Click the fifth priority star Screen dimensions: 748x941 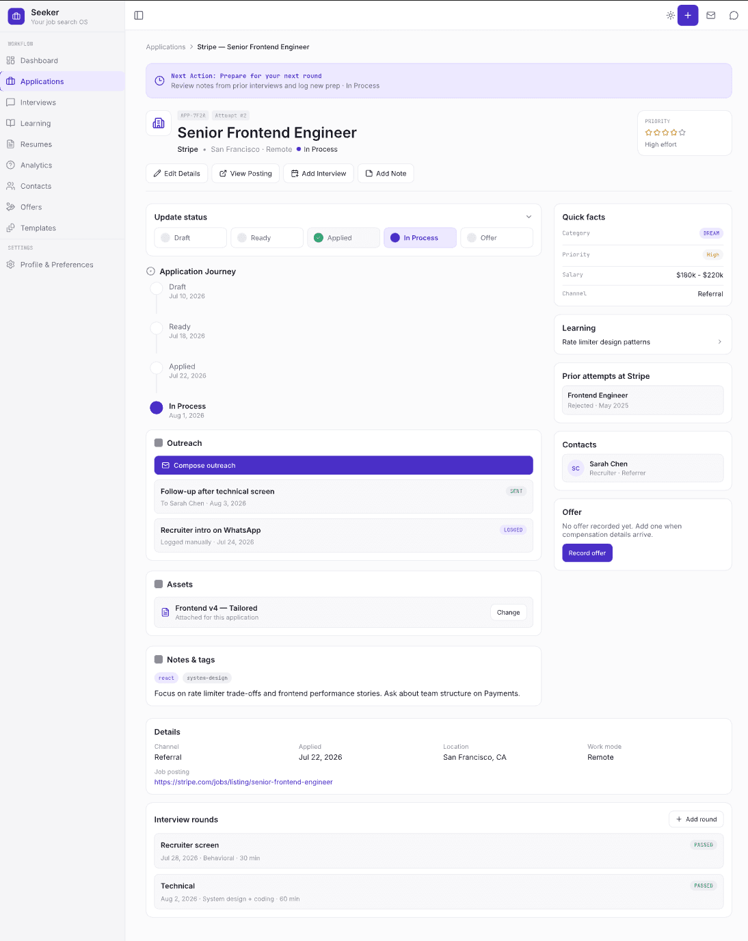tap(682, 133)
